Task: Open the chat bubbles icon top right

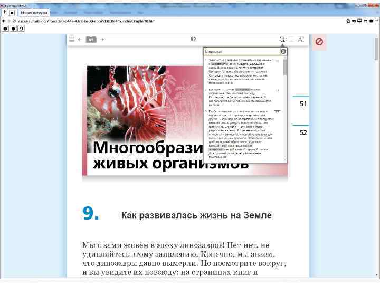Action: click(354, 21)
